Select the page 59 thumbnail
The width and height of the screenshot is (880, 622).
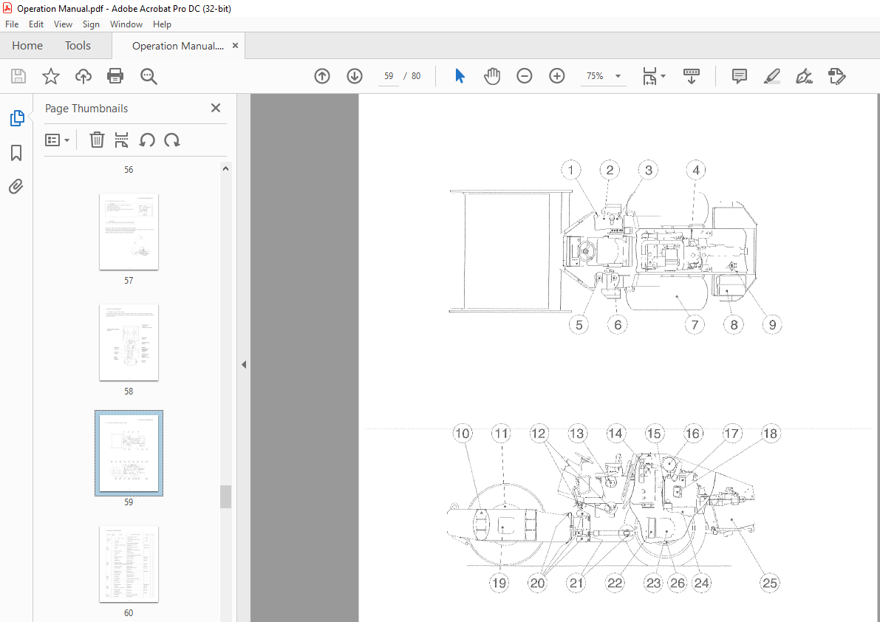[x=129, y=453]
